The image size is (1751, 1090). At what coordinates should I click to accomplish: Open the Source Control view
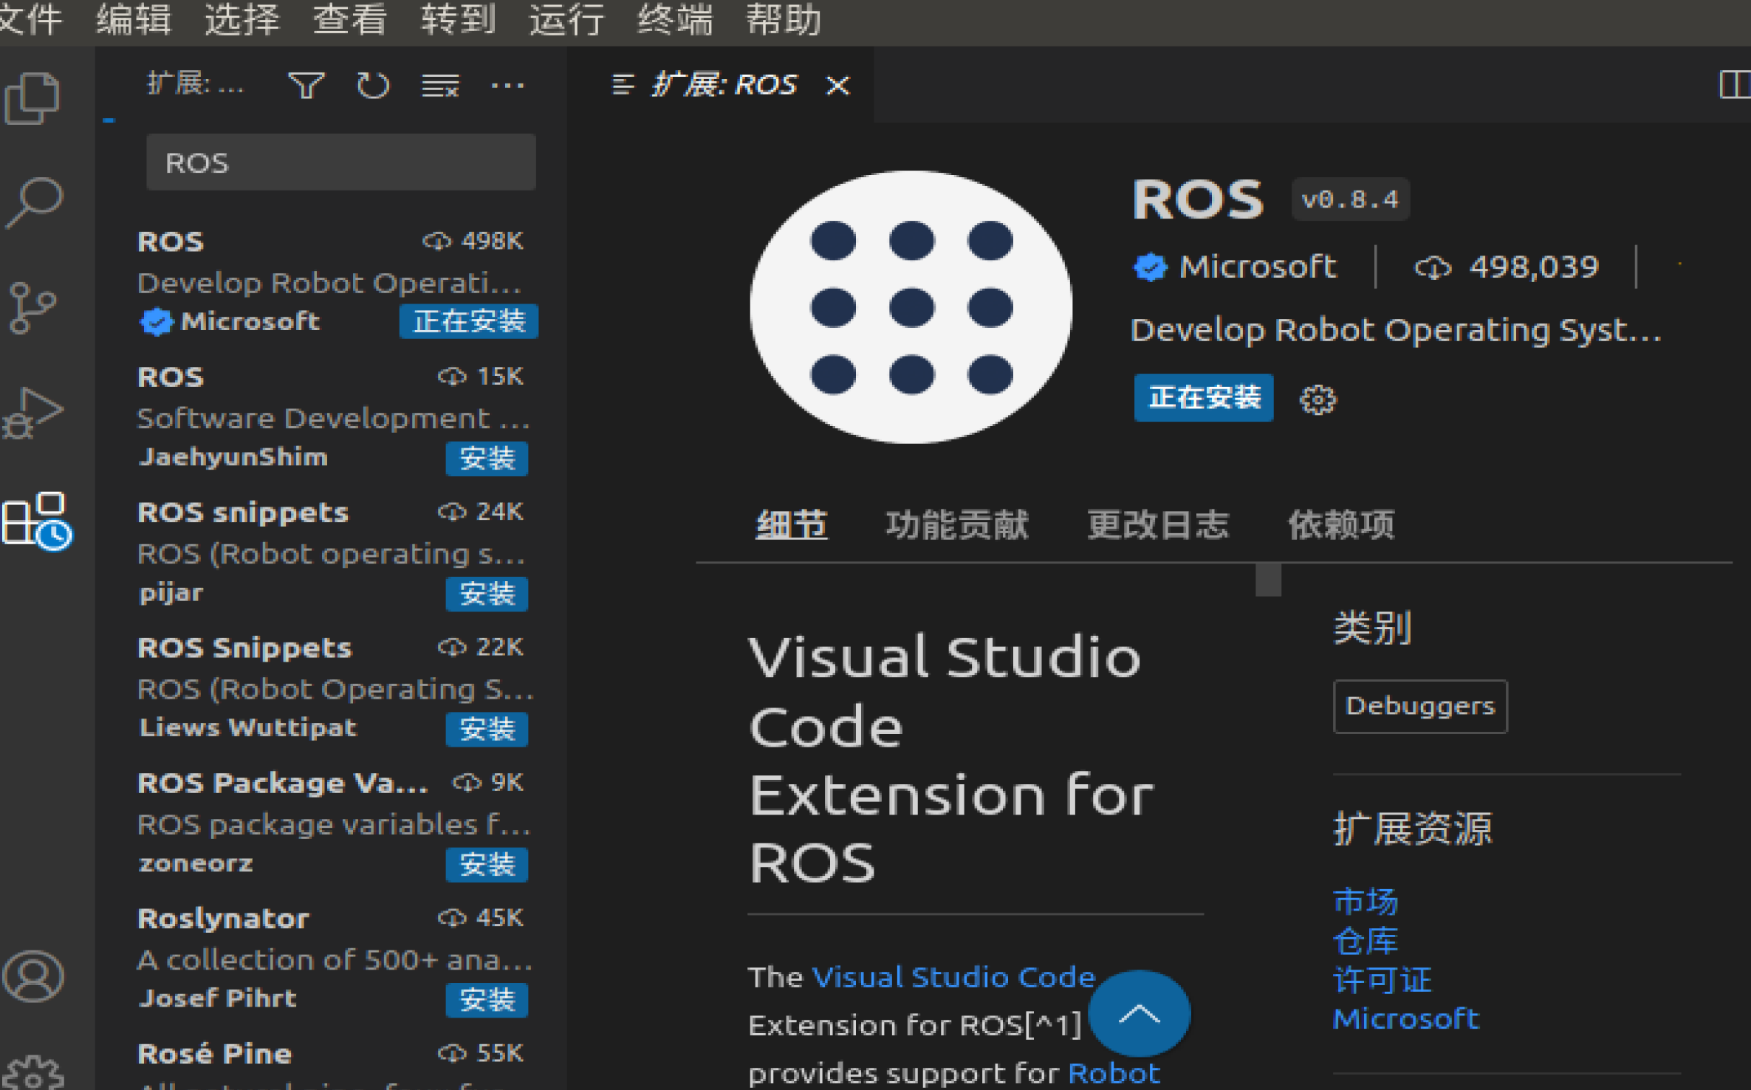tap(32, 307)
